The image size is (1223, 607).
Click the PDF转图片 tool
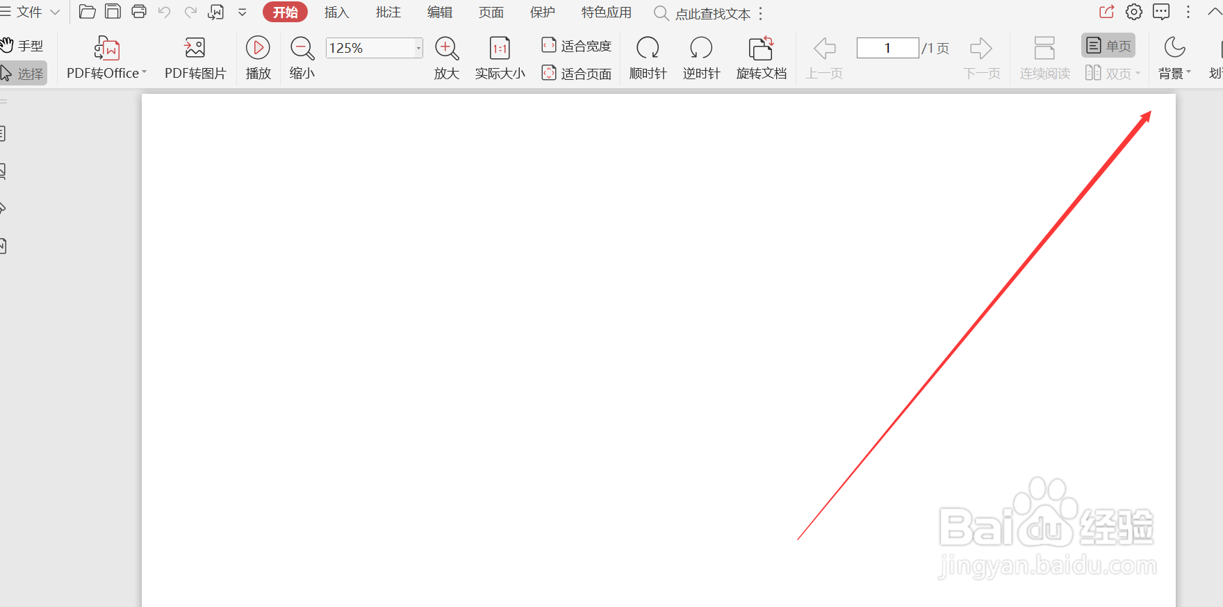pyautogui.click(x=195, y=59)
